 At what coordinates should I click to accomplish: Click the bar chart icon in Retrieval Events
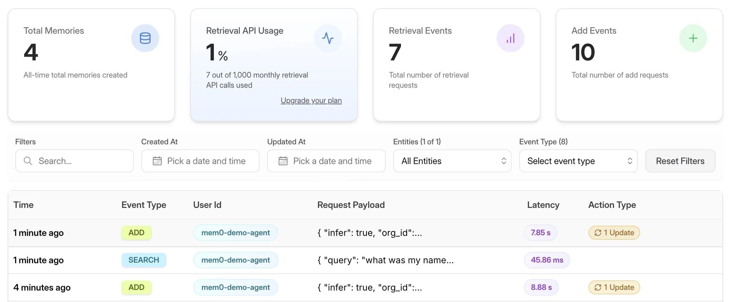(510, 38)
